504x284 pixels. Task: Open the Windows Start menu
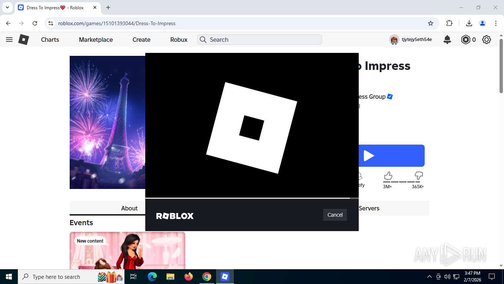point(9,277)
